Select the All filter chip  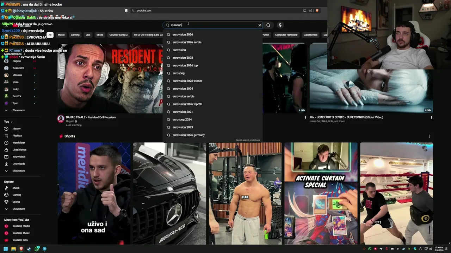pyautogui.click(x=50, y=35)
